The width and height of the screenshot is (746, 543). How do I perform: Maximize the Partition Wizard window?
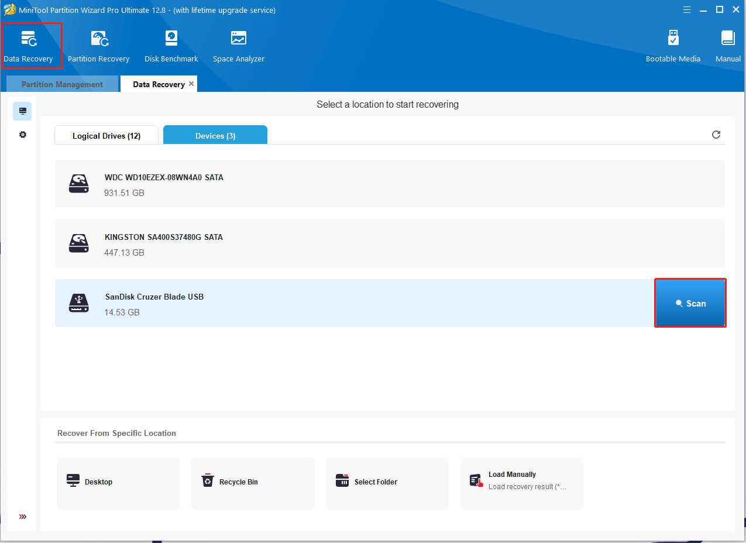(x=720, y=9)
